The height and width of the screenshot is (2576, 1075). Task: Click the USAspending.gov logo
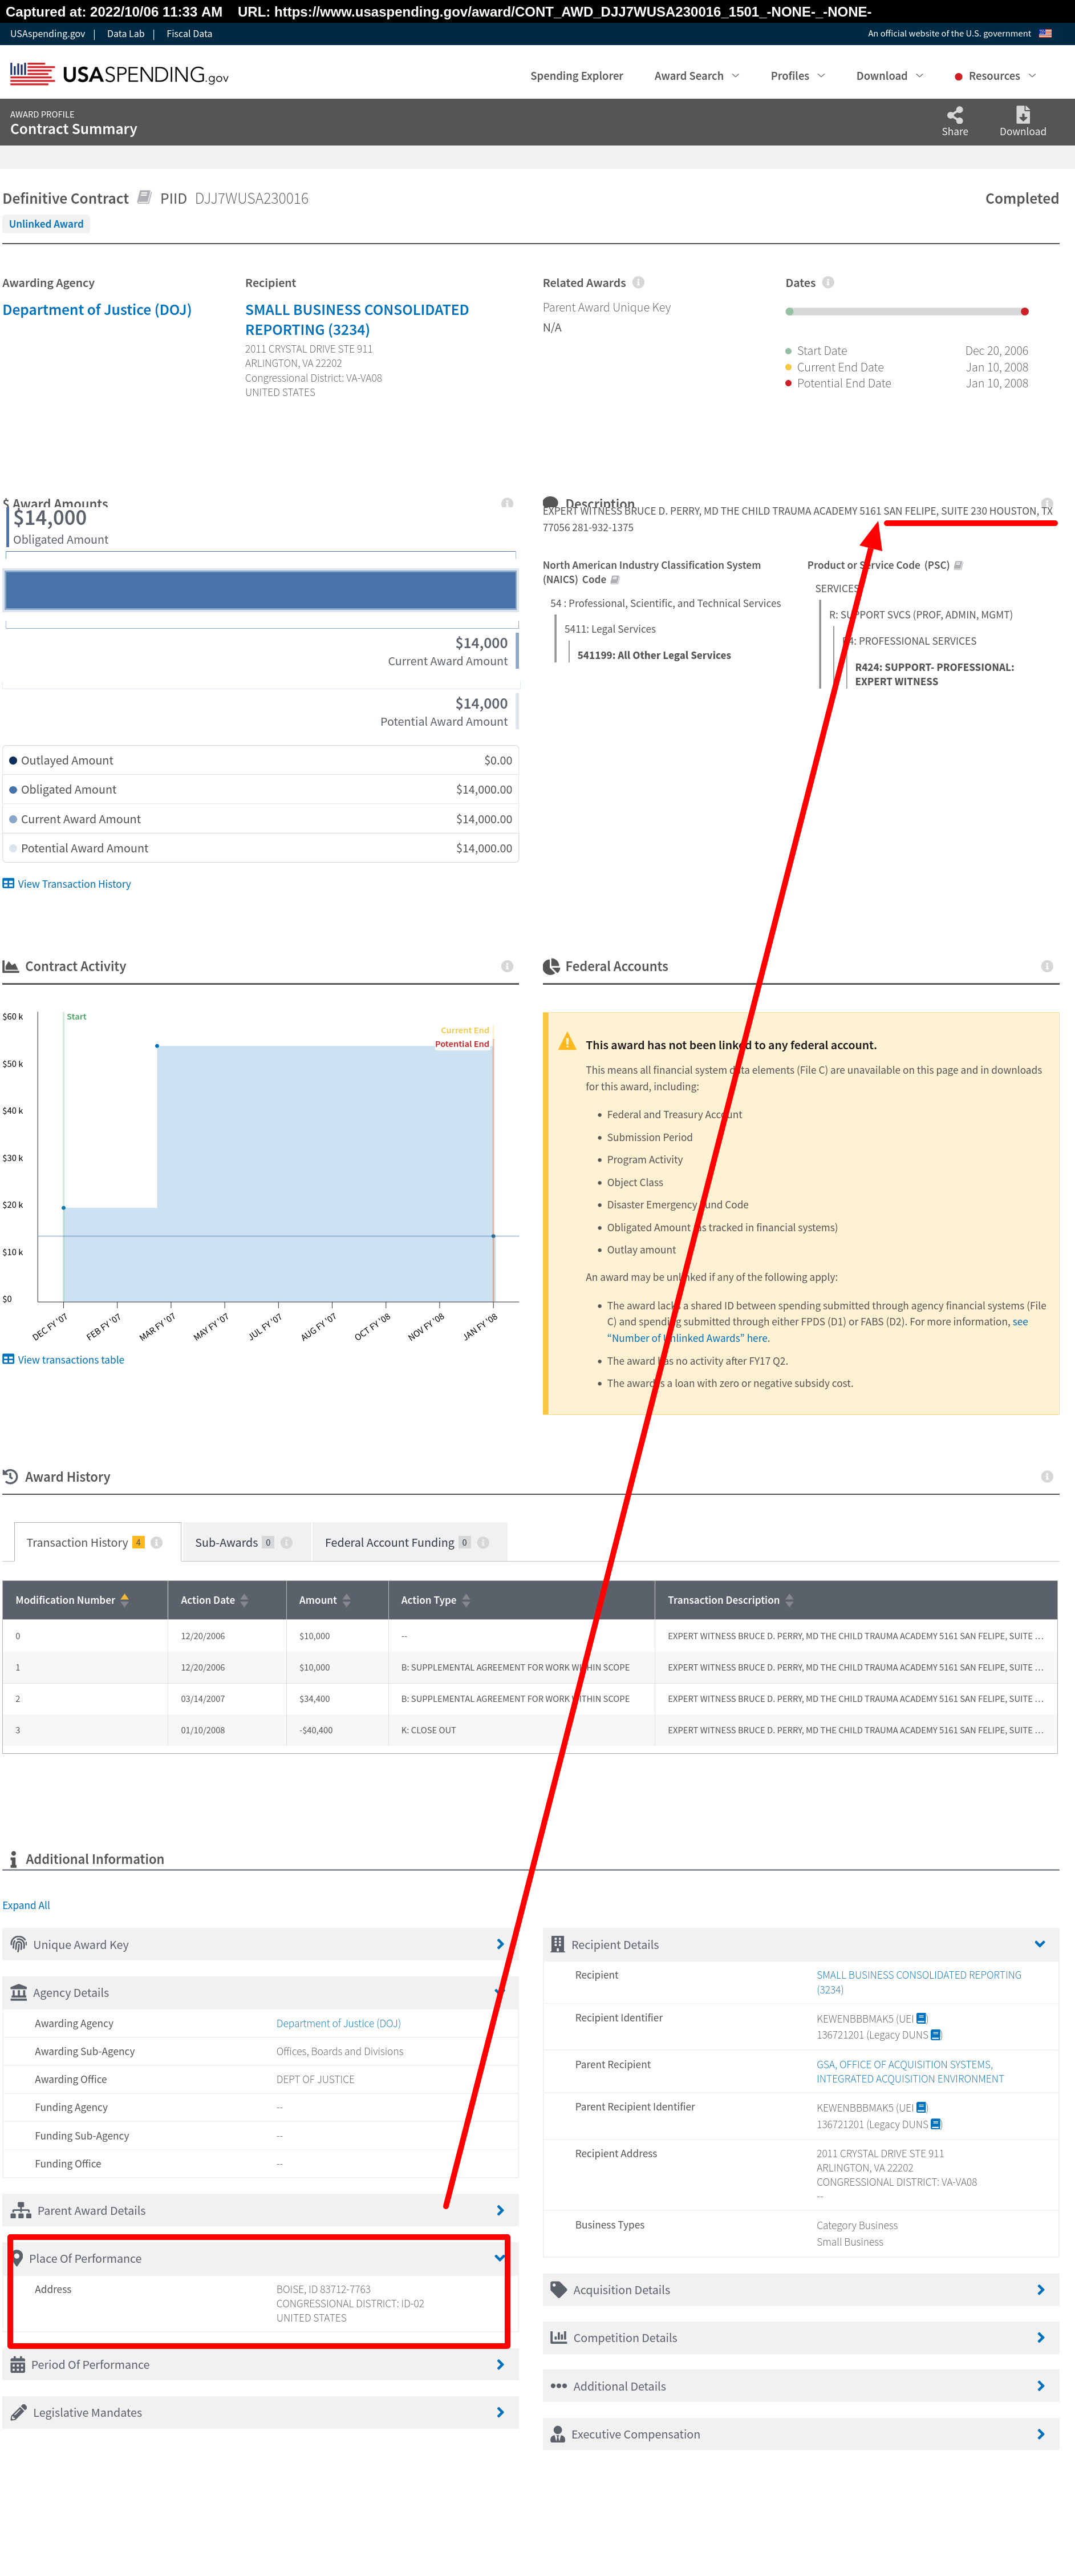(119, 74)
